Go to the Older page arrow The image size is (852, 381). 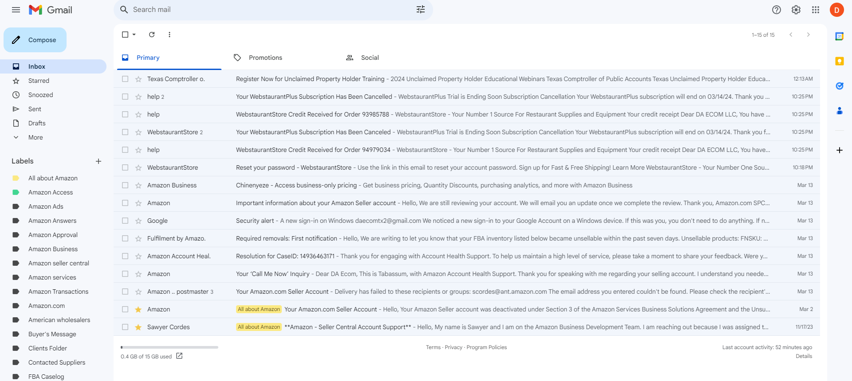[809, 35]
